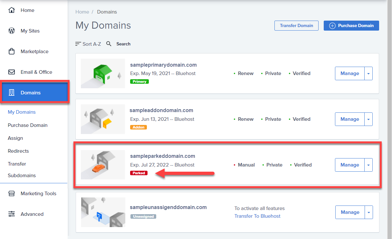Click the gray Unassigned badge

tap(143, 216)
